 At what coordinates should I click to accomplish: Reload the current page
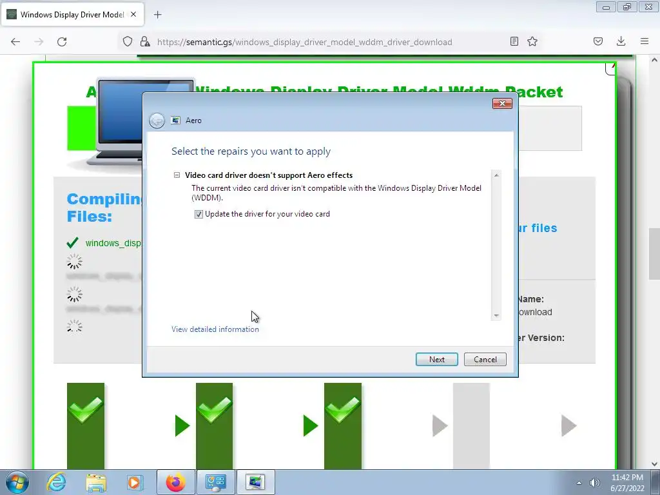click(62, 42)
